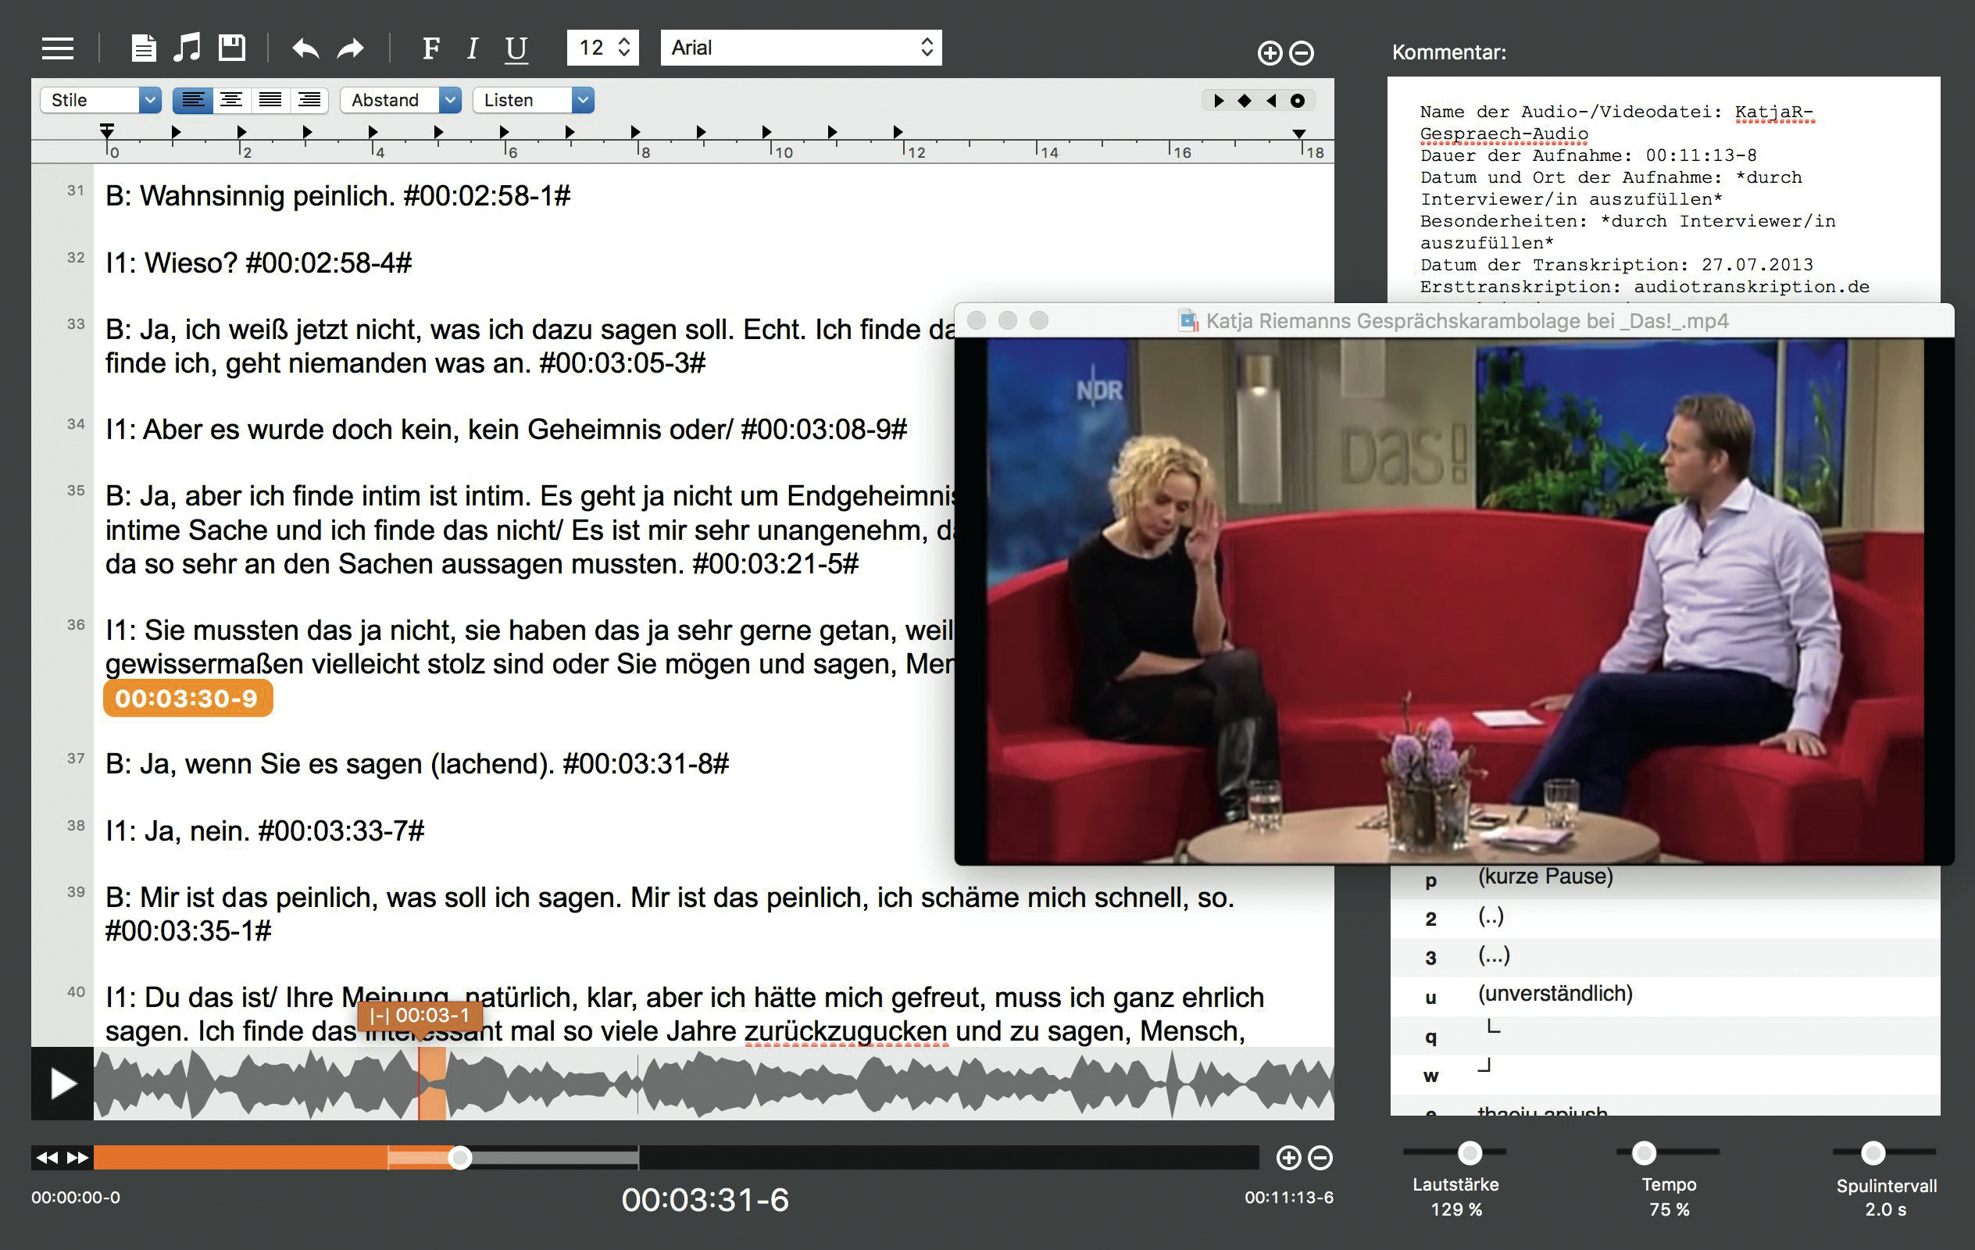
Task: Select the center text alignment button
Action: tap(232, 100)
